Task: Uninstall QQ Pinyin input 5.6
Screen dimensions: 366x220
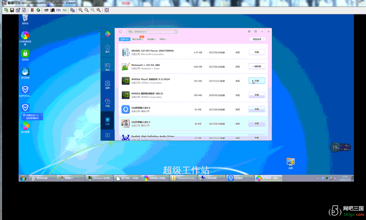Action: coord(257,109)
